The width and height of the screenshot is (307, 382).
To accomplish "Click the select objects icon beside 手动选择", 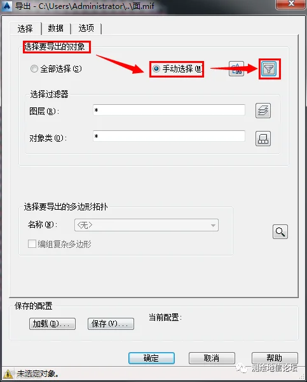I will tap(236, 69).
